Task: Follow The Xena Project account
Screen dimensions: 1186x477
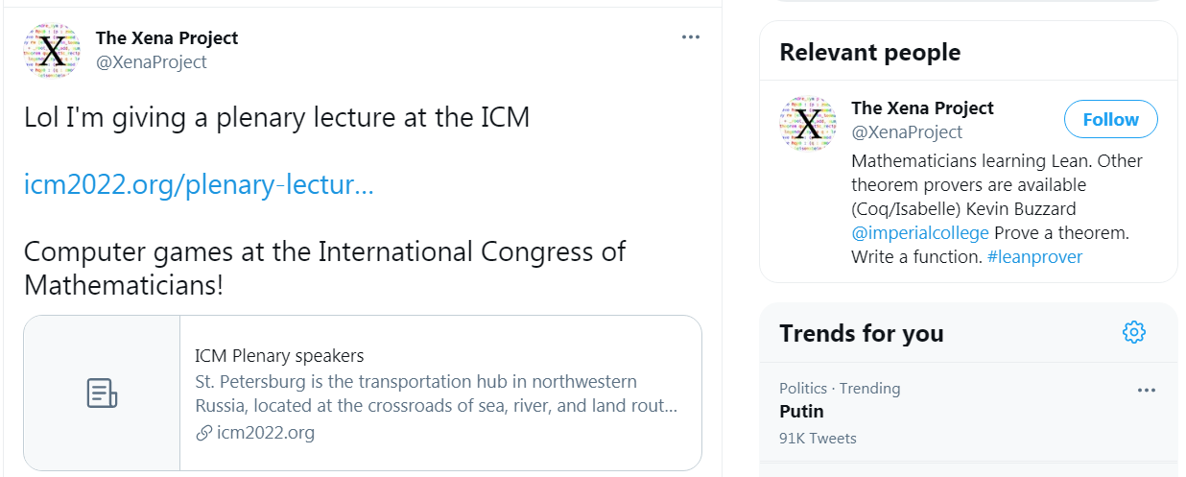Action: point(1110,120)
